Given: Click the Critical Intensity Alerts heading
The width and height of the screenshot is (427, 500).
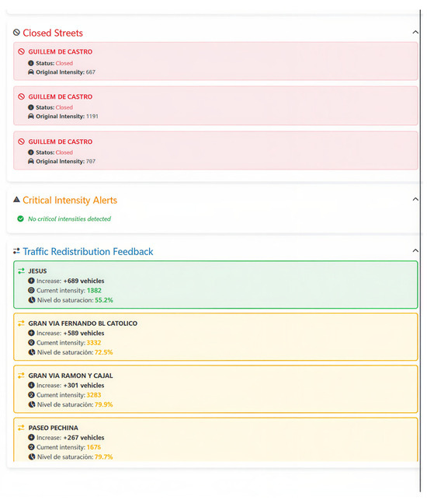Looking at the screenshot, I should [x=70, y=201].
